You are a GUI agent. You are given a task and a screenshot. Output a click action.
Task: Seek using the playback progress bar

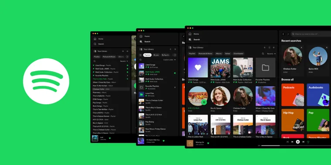[296, 145]
